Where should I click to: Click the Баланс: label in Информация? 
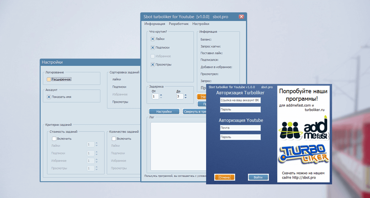pyautogui.click(x=206, y=40)
